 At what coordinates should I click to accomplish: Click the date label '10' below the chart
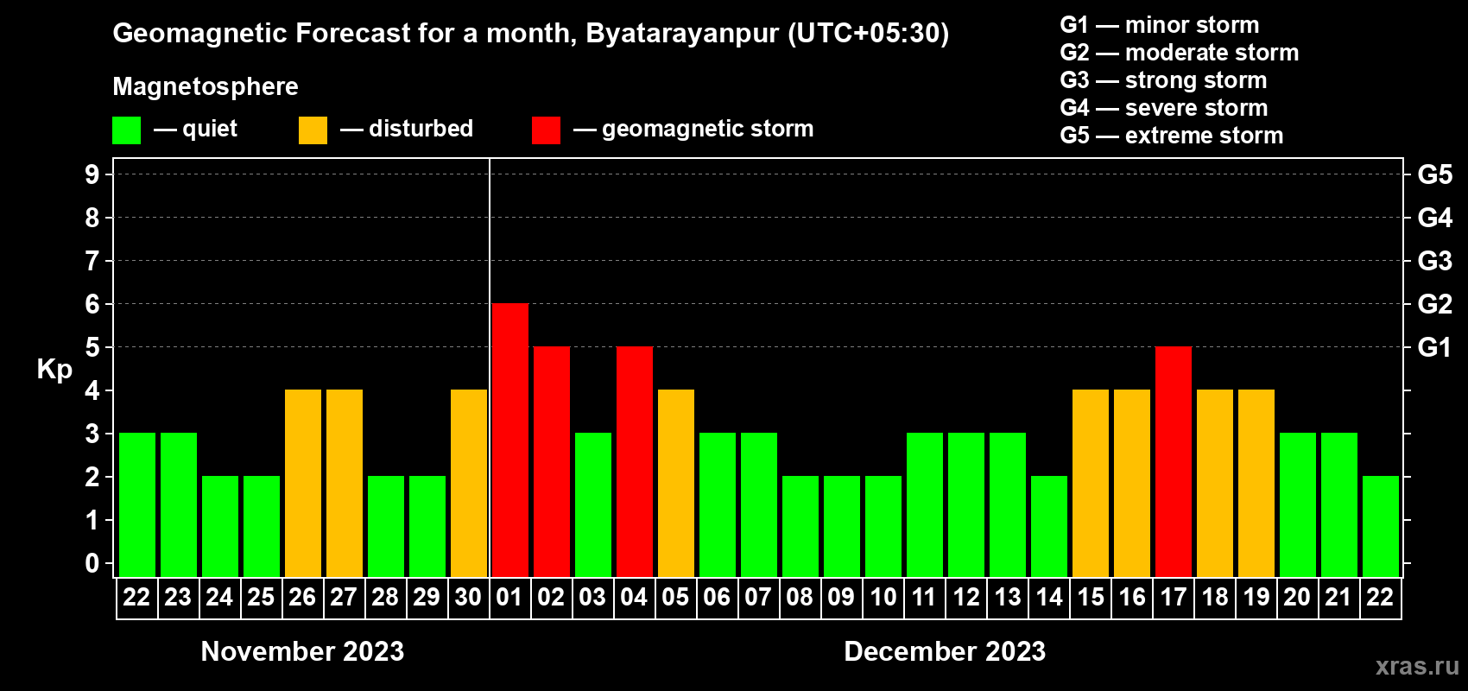coord(883,597)
